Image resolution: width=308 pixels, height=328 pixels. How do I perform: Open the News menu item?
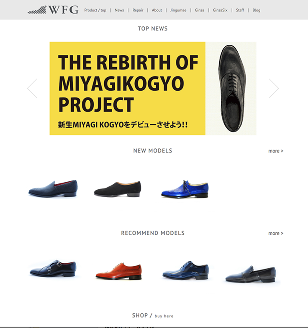tap(119, 10)
